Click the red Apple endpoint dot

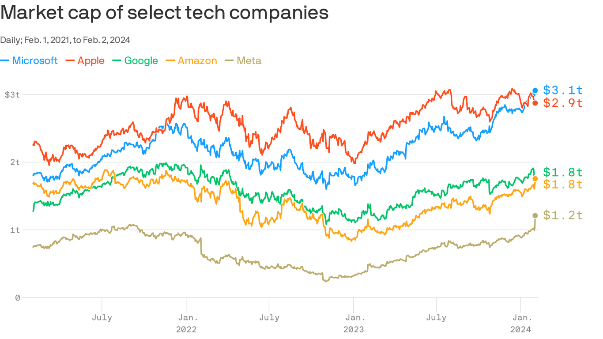(x=535, y=103)
